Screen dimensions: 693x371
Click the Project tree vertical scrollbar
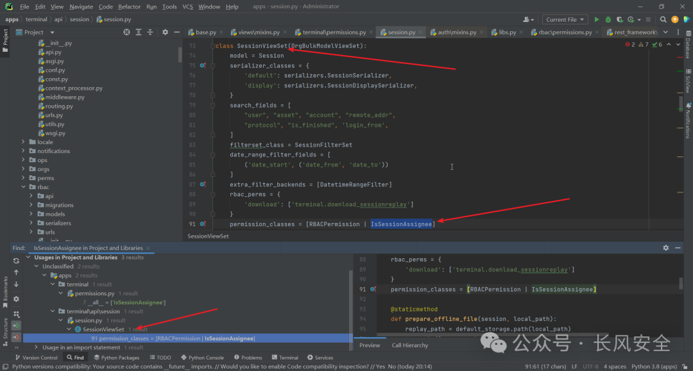coord(180,55)
